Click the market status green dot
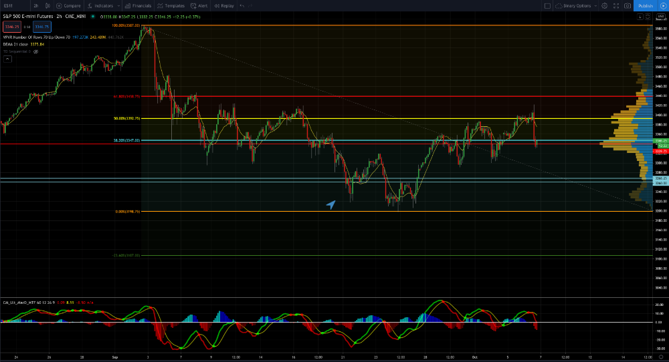The image size is (669, 362). click(x=92, y=17)
